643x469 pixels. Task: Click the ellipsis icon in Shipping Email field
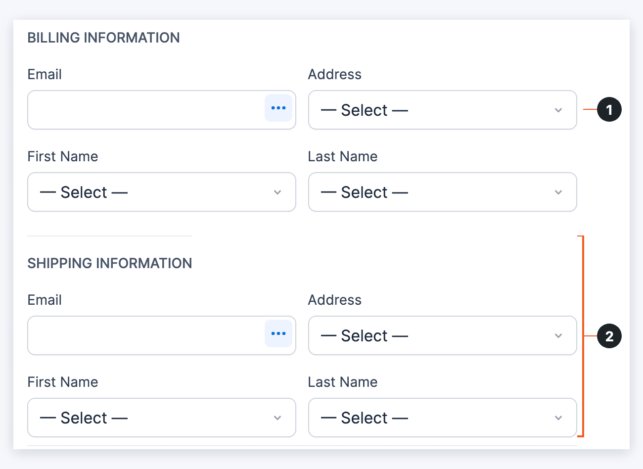(x=278, y=333)
